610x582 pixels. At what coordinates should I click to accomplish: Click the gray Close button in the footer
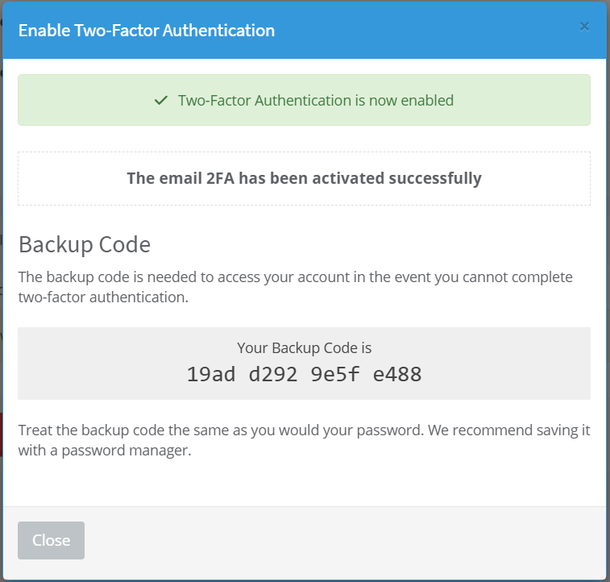click(x=51, y=540)
